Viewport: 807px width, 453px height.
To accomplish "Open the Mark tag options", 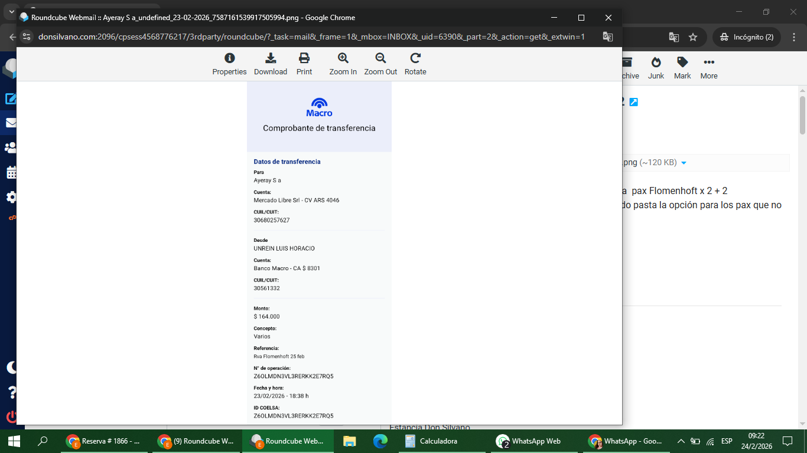I will (x=682, y=68).
